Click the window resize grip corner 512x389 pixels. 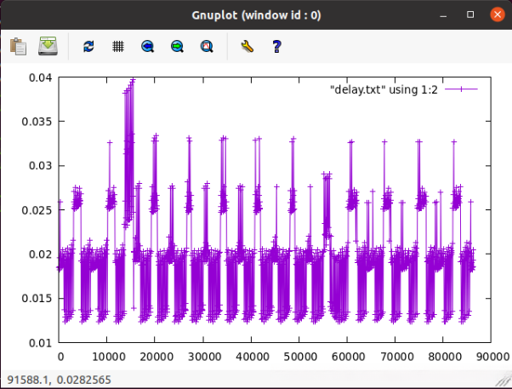[503, 380]
